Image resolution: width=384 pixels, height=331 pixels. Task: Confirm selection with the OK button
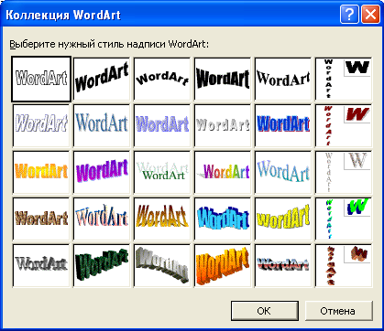click(265, 311)
